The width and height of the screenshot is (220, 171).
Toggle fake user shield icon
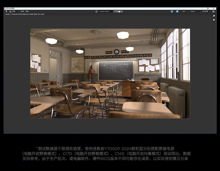click(x=114, y=11)
